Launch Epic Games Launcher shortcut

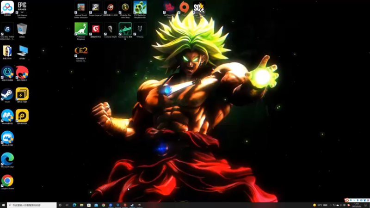pyautogui.click(x=22, y=9)
